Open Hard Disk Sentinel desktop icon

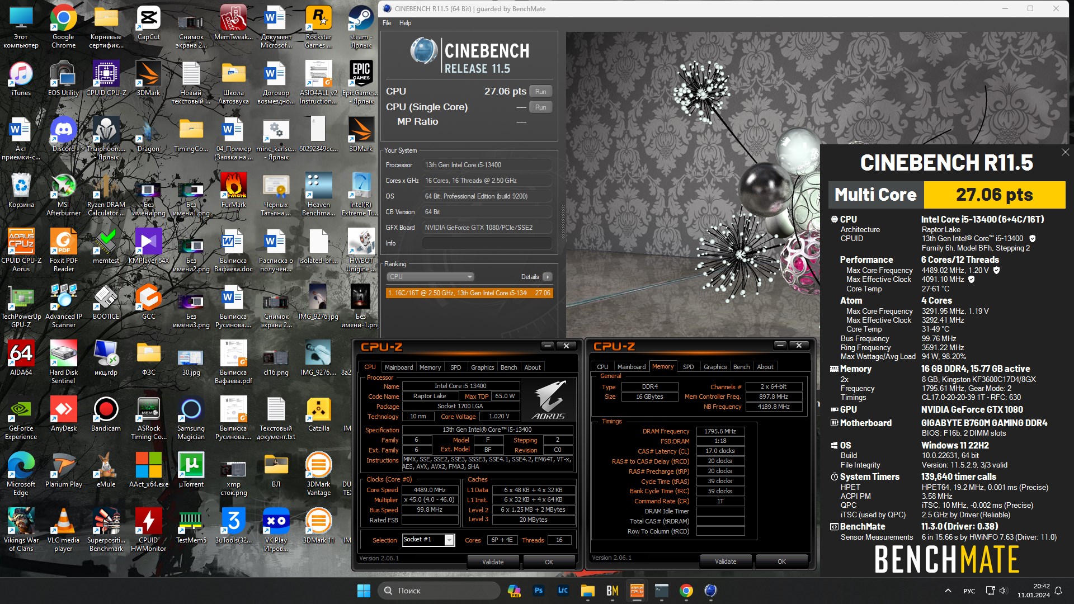(63, 362)
